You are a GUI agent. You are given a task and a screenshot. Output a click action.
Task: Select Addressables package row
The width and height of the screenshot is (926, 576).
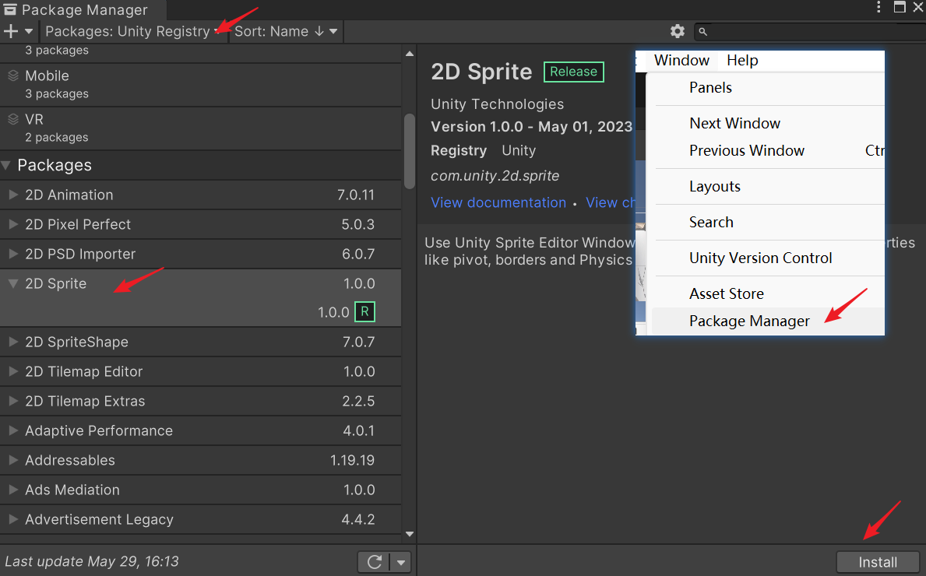point(201,460)
